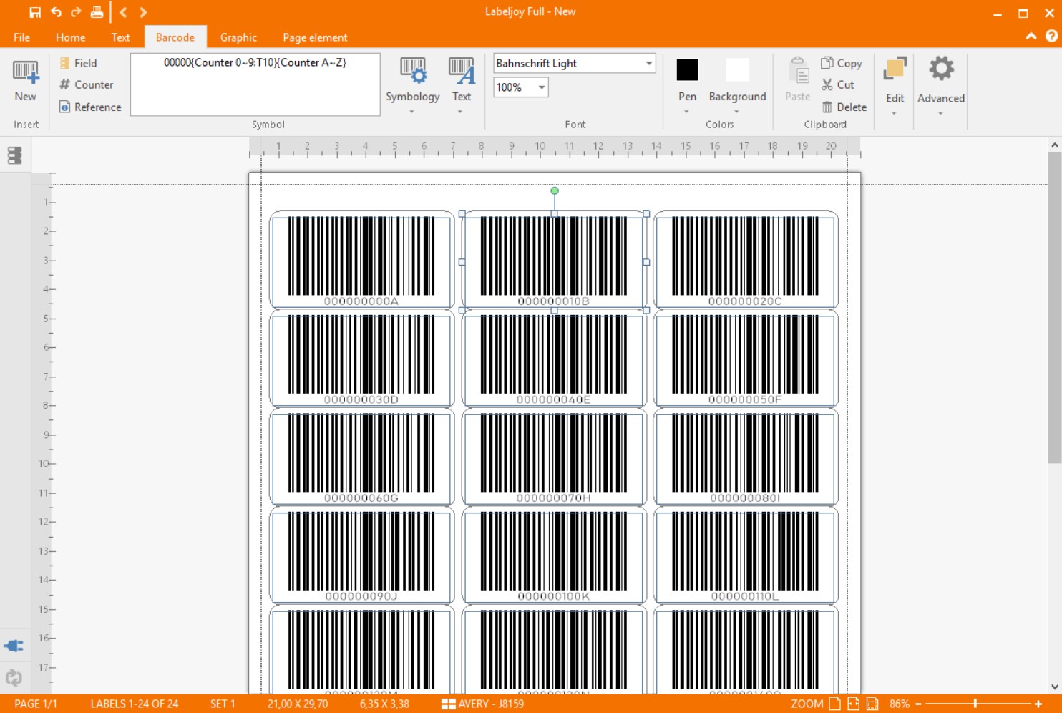This screenshot has height=713, width=1062.
Task: Insert a Reference into the barcode
Action: point(90,107)
